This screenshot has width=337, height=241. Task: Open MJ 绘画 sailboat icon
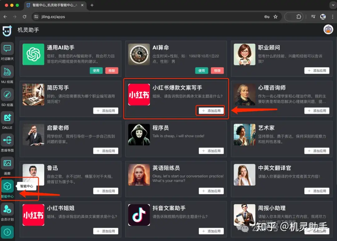click(7, 72)
